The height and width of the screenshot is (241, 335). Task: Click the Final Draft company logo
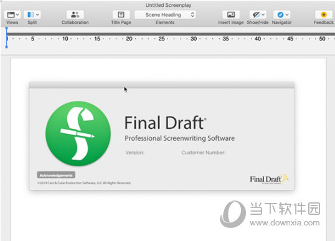click(269, 179)
